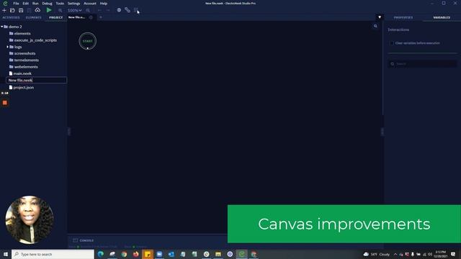Click the round recorder icon in toolbar
The width and height of the screenshot is (461, 259).
pos(119,10)
